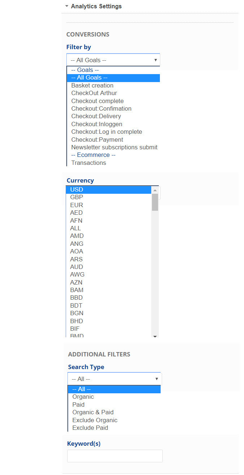Select Organic search type
The height and width of the screenshot is (475, 244).
pos(83,397)
